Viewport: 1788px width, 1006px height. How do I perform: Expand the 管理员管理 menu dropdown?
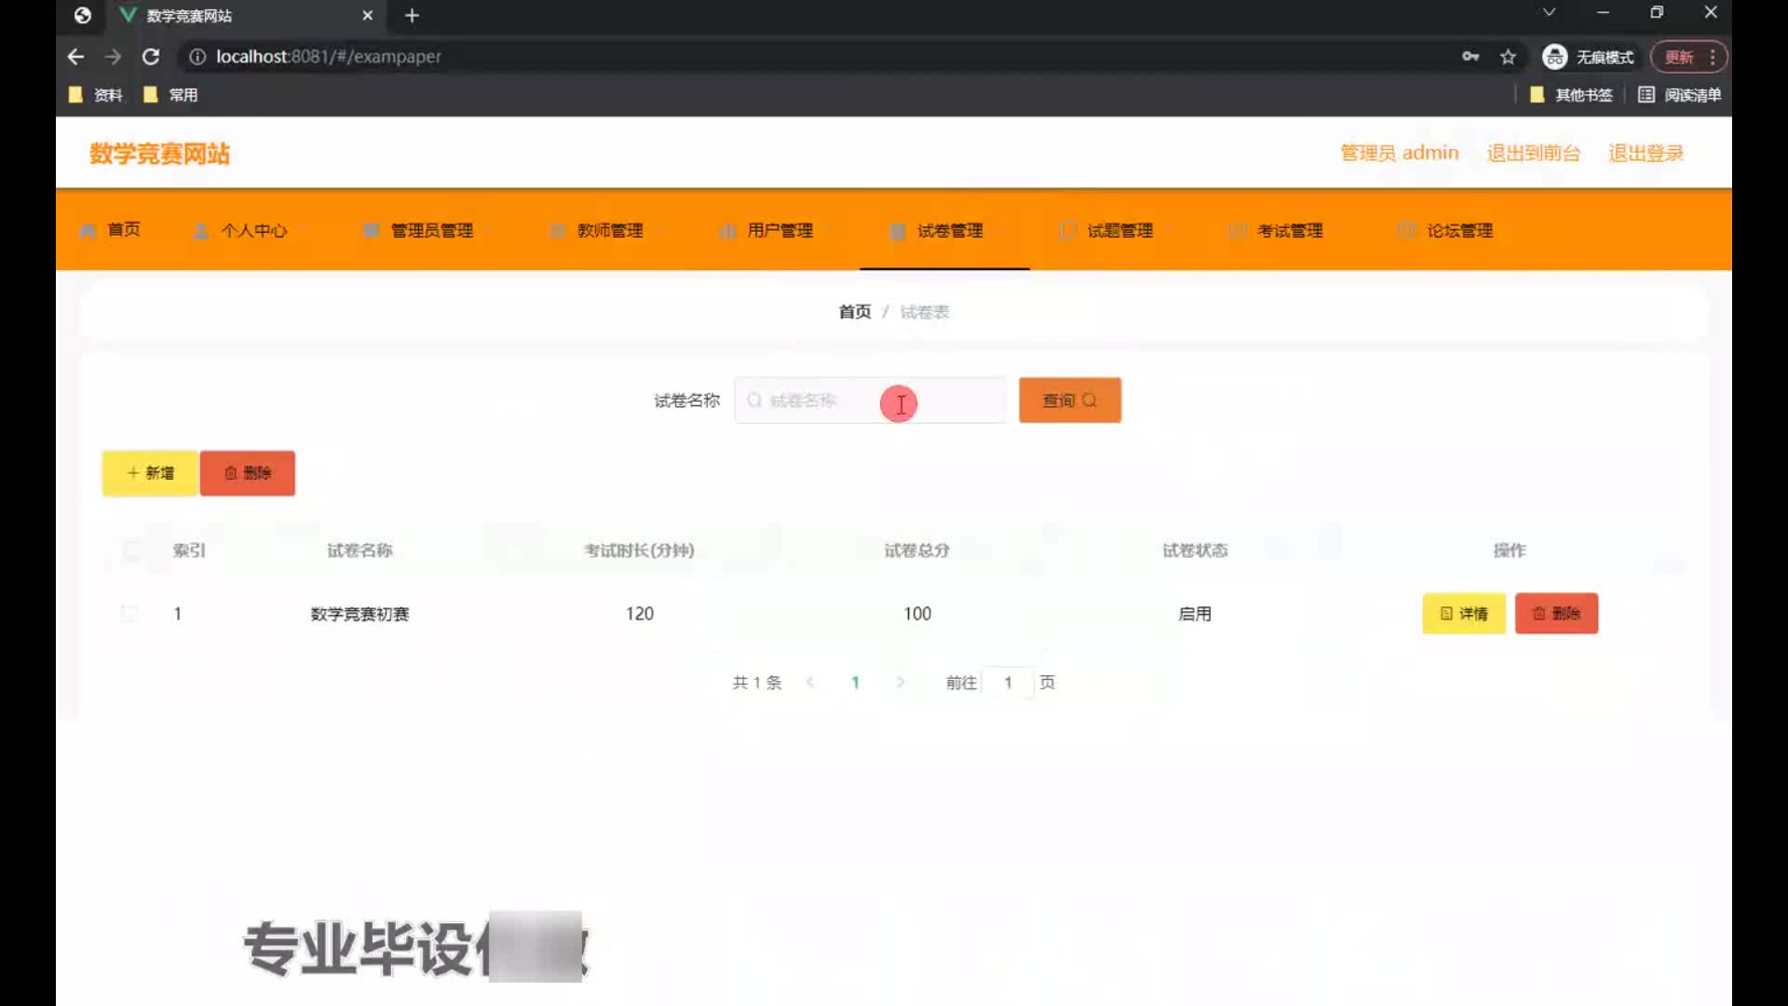pyautogui.click(x=431, y=231)
